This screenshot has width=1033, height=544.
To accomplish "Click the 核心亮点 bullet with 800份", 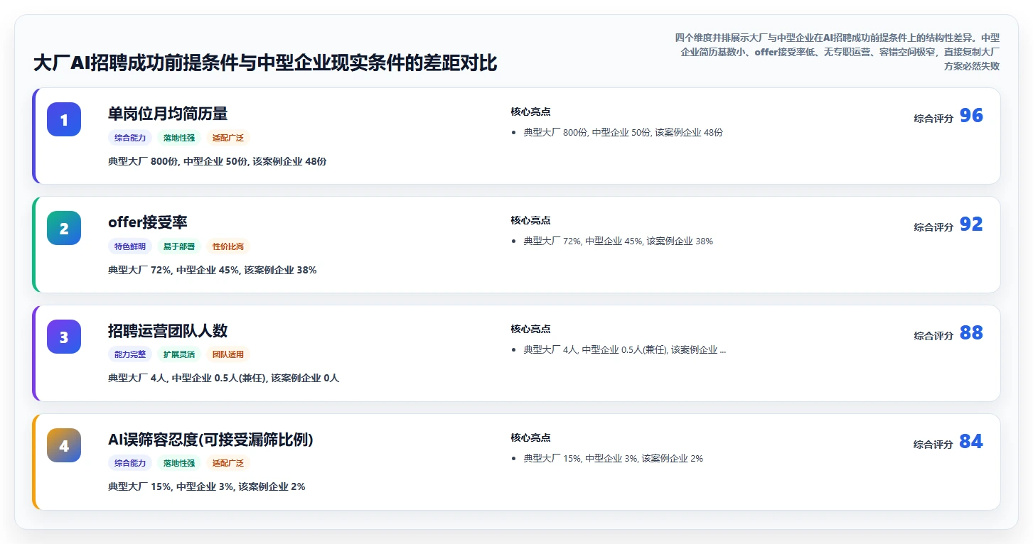I will click(623, 132).
